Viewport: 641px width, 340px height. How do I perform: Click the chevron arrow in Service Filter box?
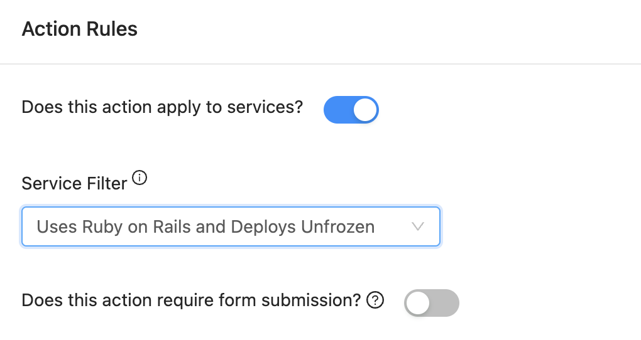click(417, 226)
